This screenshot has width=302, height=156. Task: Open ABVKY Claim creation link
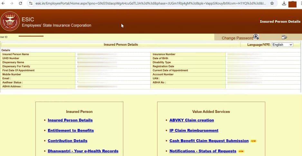pyautogui.click(x=192, y=120)
